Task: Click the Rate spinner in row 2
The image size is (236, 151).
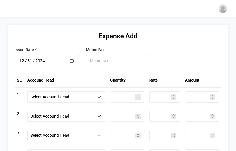Action: [174, 116]
